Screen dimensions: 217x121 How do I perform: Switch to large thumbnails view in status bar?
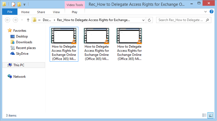210,115
